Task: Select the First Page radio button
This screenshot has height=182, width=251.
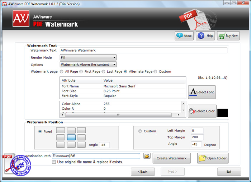Action: (x=81, y=72)
